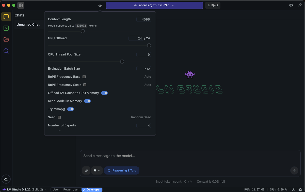Open the theme palette icon
Viewport: 305px width, 192px height.
[291, 5]
